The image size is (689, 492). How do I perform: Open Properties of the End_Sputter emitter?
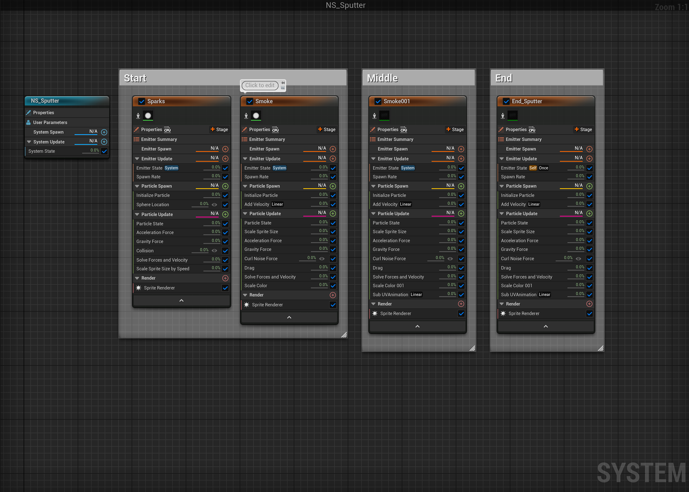pos(516,130)
